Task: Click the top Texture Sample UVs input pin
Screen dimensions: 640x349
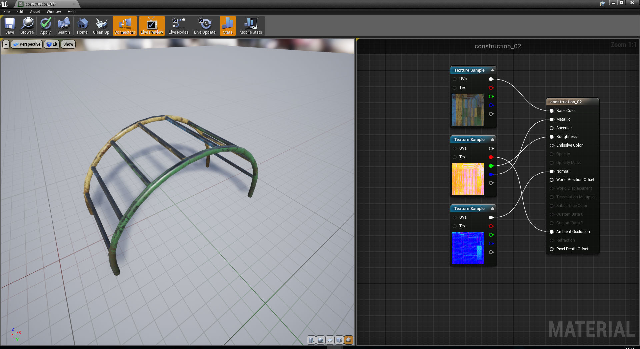Action: pyautogui.click(x=455, y=79)
